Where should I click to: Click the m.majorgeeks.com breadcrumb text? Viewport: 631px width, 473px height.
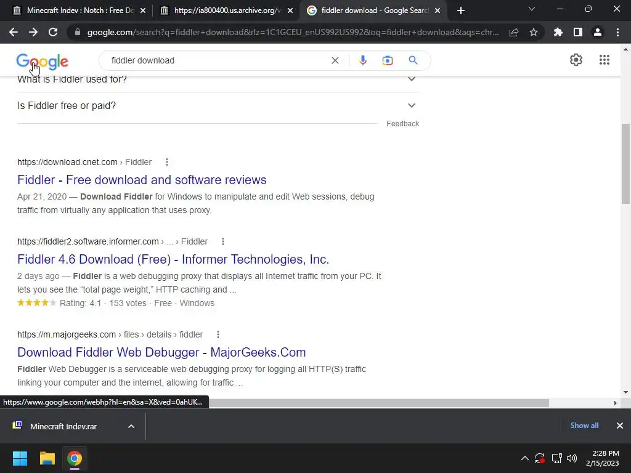(67, 334)
